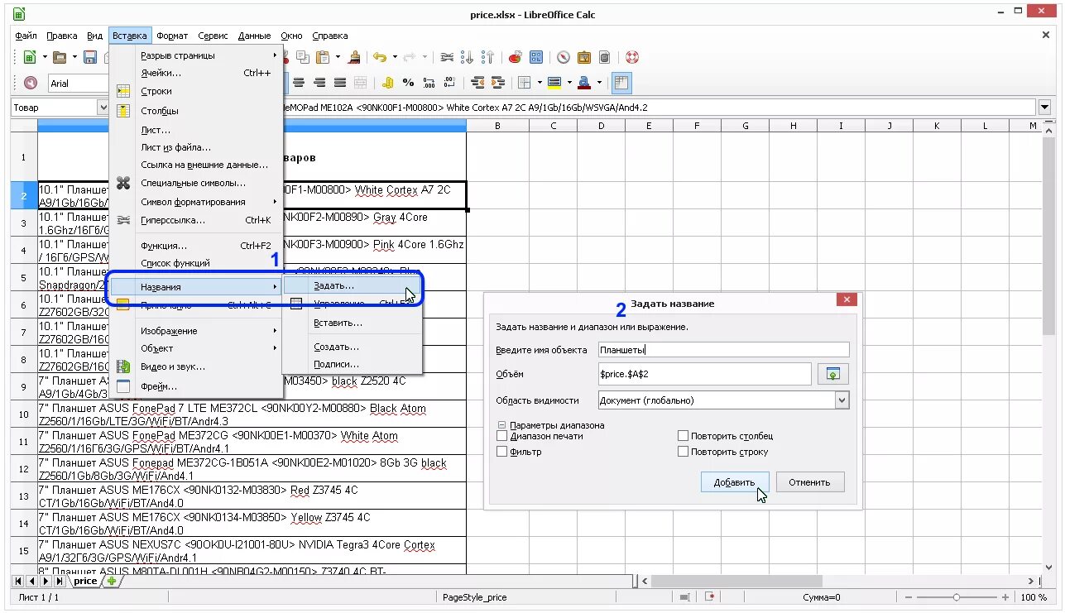1065x613 pixels.
Task: Click the Добавить button
Action: click(x=735, y=482)
